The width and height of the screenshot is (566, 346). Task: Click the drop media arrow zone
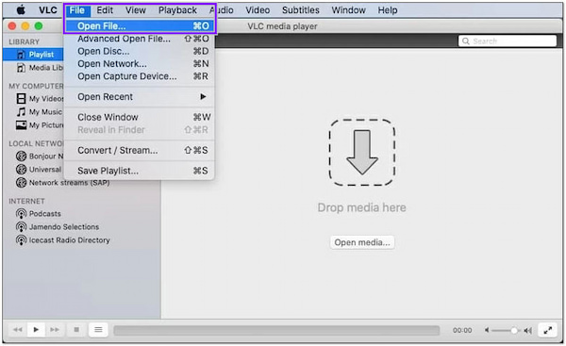[x=362, y=153]
